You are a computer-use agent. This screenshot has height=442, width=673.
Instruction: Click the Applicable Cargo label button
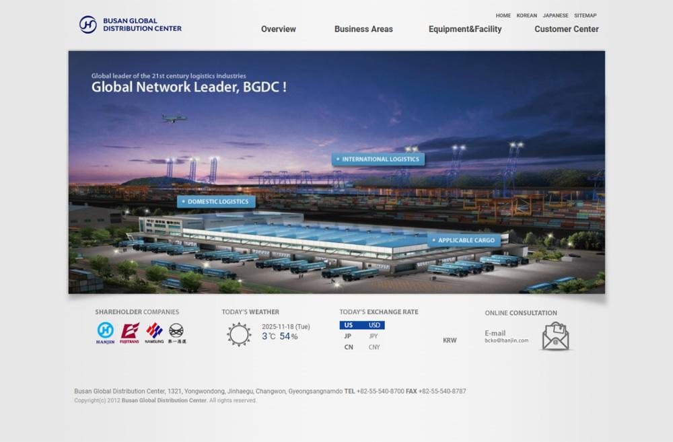464,240
